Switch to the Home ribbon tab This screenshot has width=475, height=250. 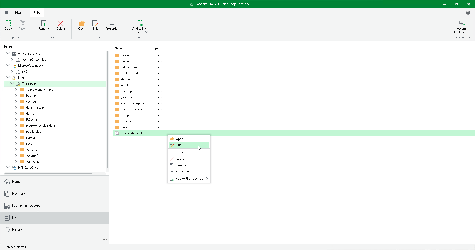pyautogui.click(x=20, y=13)
